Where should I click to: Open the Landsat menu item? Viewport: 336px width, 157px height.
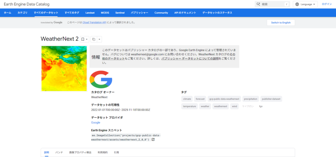coord(90,13)
